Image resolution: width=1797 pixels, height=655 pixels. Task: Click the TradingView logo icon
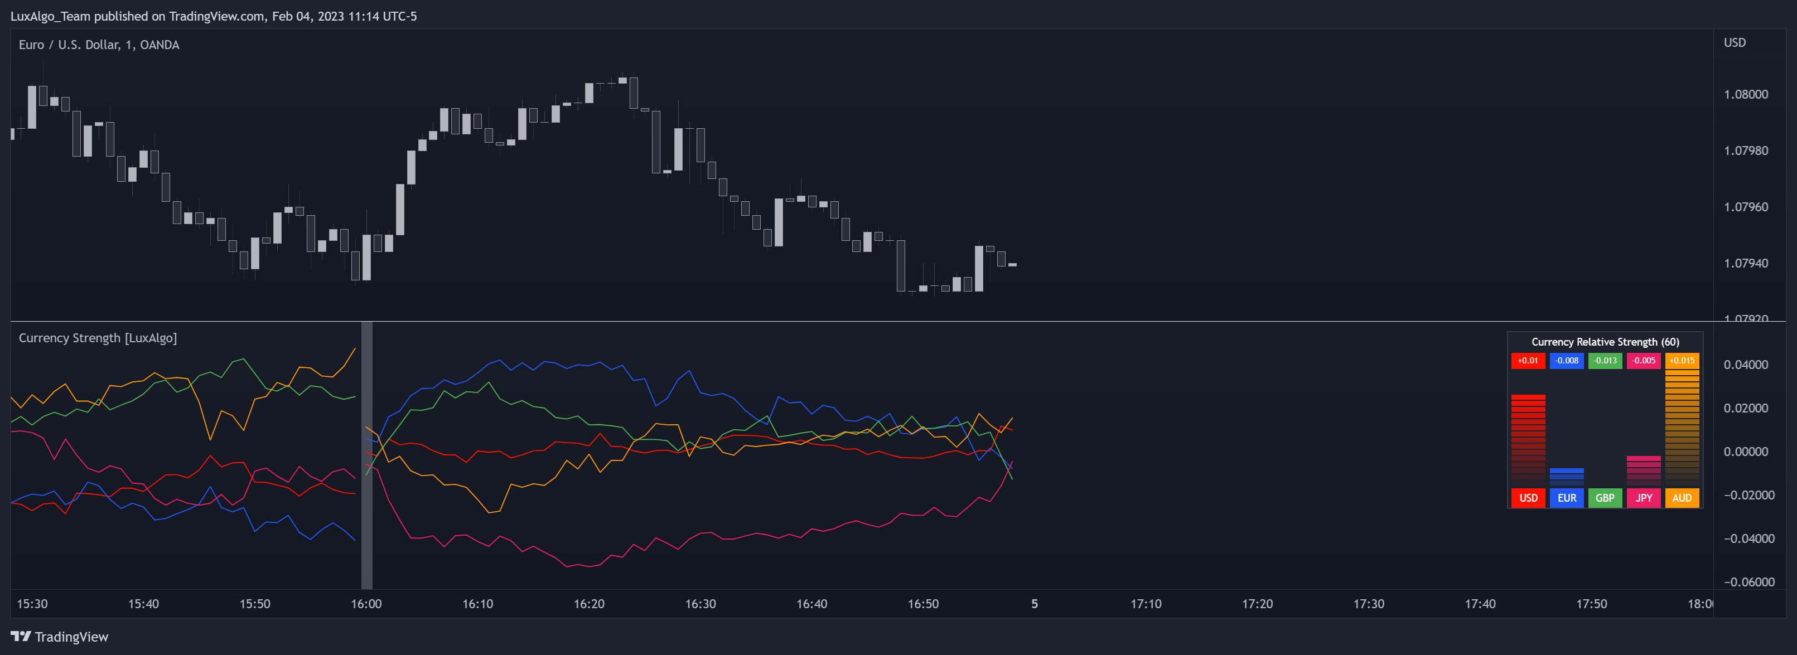(21, 636)
